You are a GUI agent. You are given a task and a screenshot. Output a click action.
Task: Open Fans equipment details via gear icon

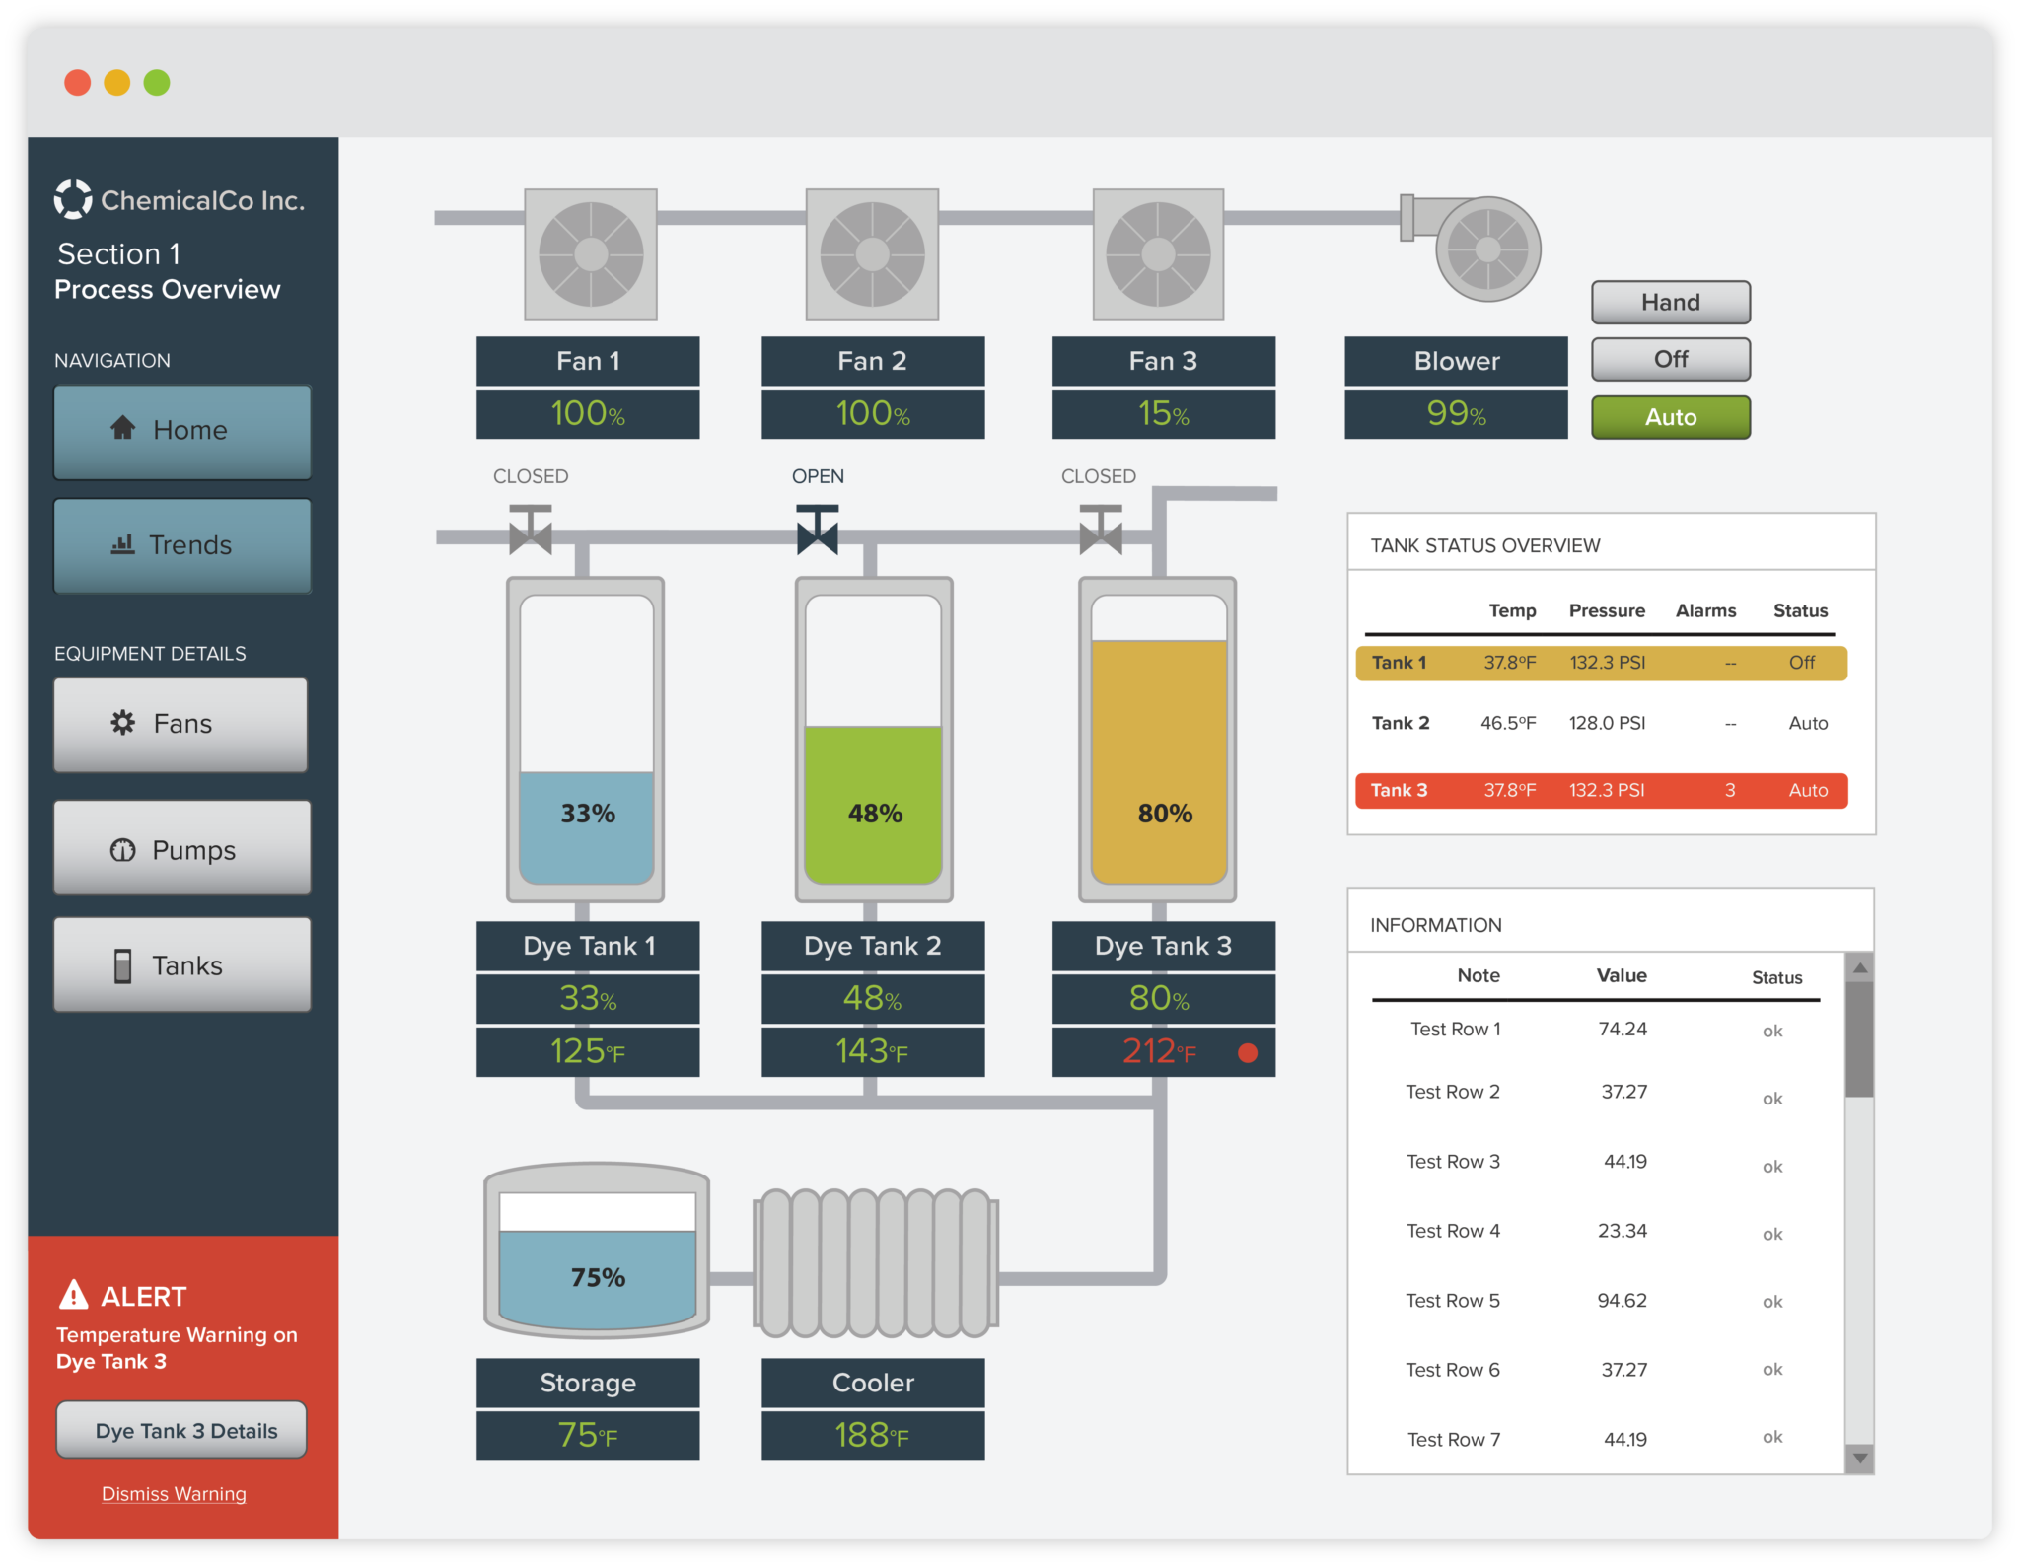point(123,723)
